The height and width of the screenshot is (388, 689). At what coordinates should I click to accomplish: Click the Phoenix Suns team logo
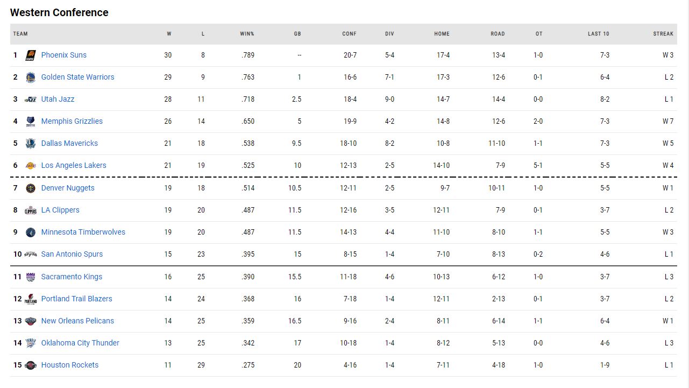pyautogui.click(x=31, y=55)
